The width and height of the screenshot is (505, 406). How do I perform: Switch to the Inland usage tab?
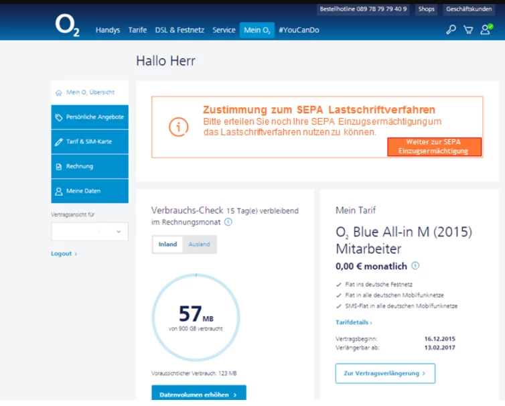167,245
